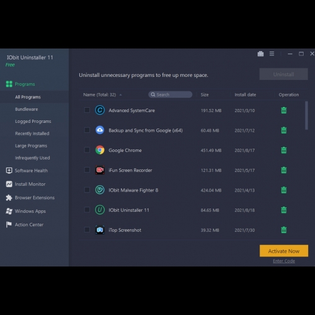Click the IObit Uninstaller 11 row icon
This screenshot has width=315, height=315.
point(100,210)
